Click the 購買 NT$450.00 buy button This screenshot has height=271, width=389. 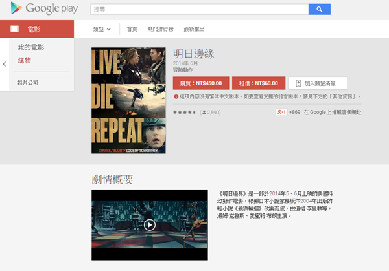[x=201, y=83]
